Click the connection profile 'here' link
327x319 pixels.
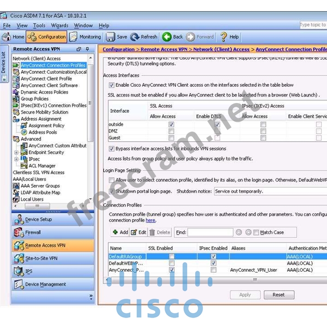[151, 220]
